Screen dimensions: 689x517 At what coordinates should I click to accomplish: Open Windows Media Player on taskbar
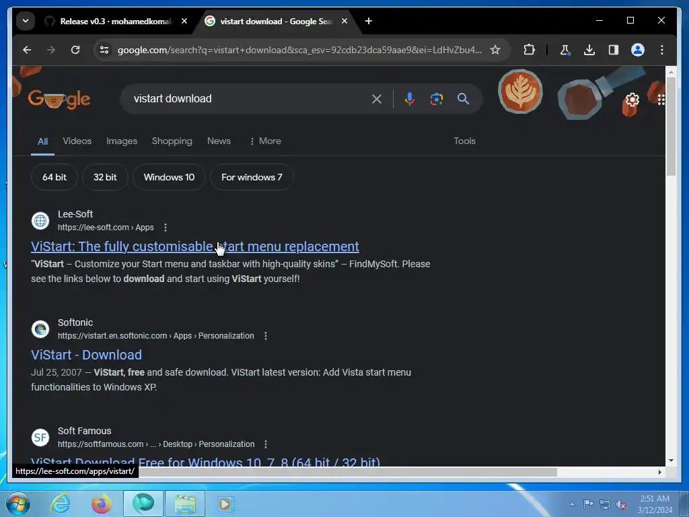[x=225, y=504]
